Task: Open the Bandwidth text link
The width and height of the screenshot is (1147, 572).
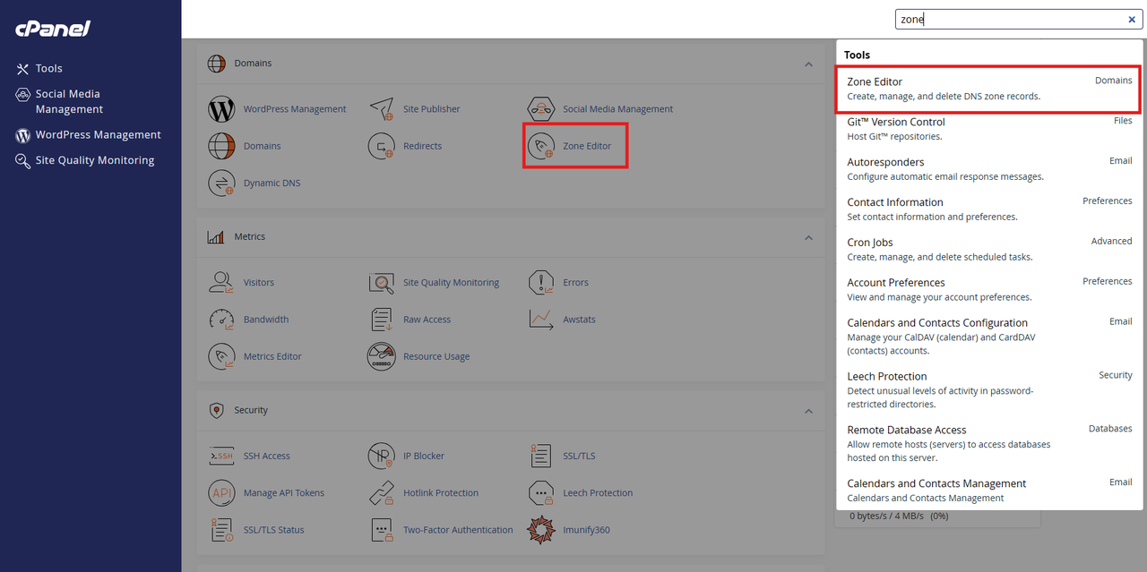Action: tap(266, 320)
